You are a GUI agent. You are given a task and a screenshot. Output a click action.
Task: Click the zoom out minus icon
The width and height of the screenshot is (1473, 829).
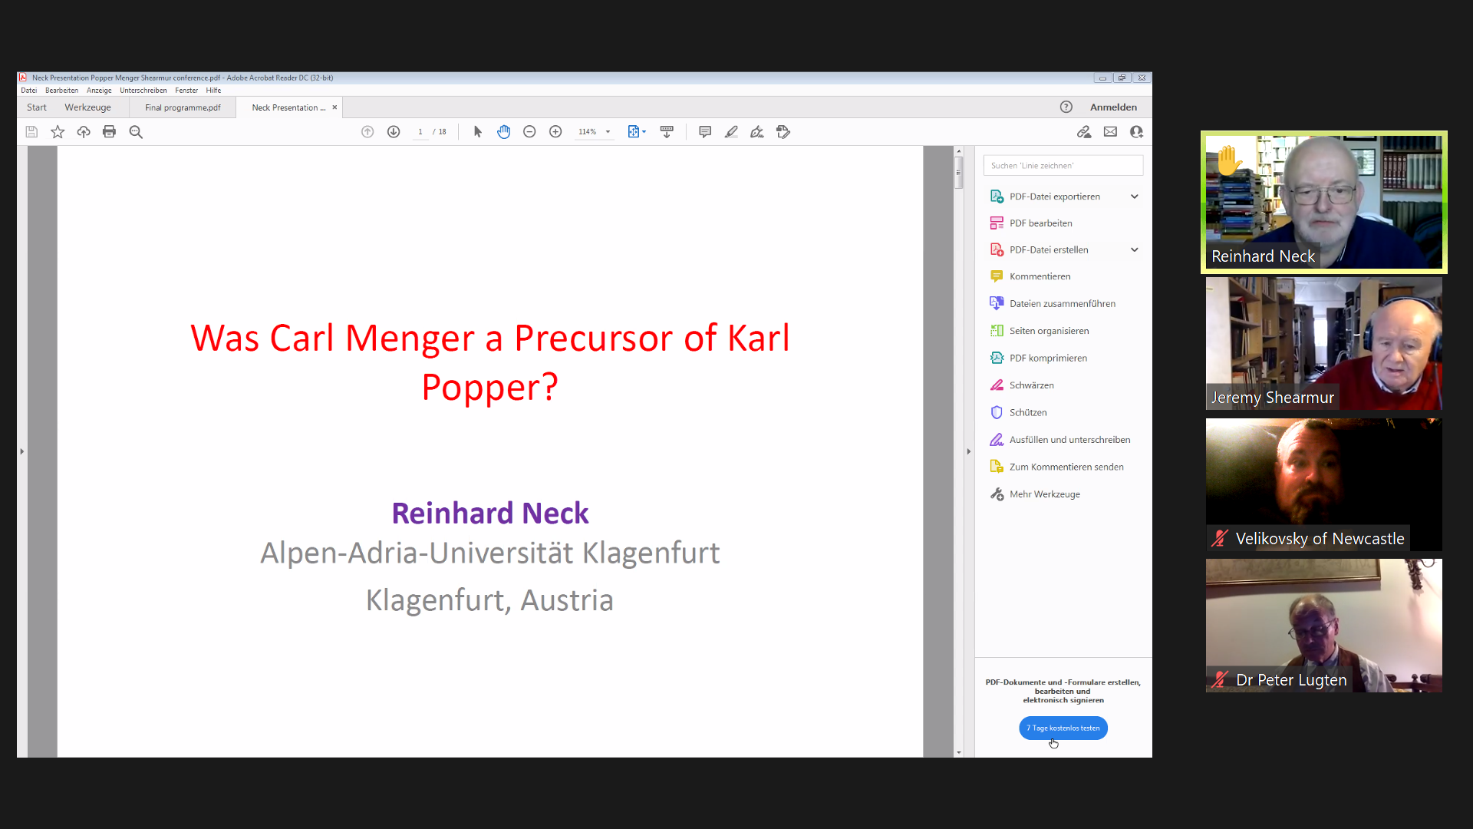coord(529,132)
